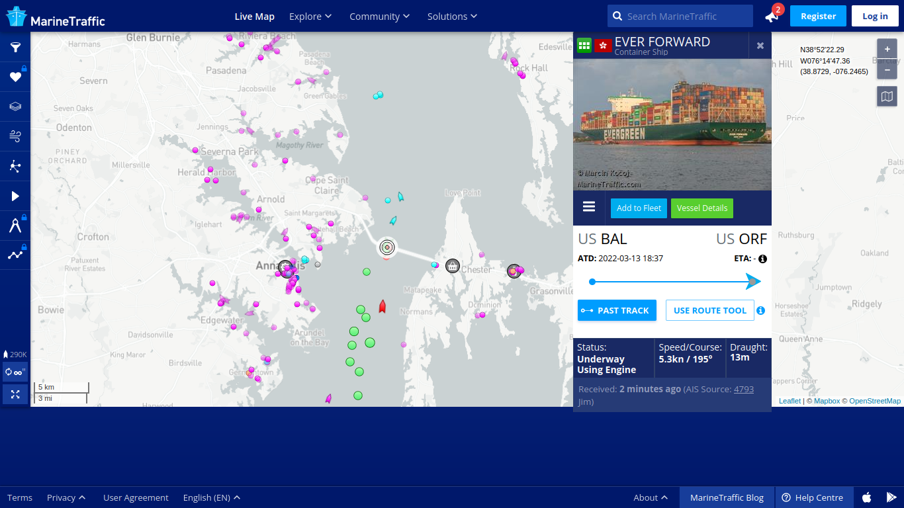Close the EVER FORWARD vessel panel
This screenshot has height=508, width=904.
pos(760,46)
